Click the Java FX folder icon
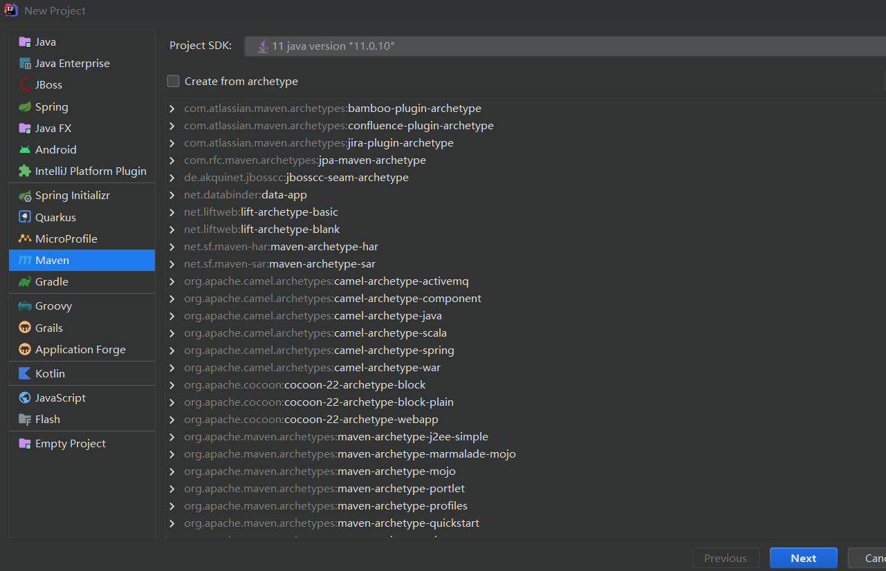886x571 pixels. [25, 129]
